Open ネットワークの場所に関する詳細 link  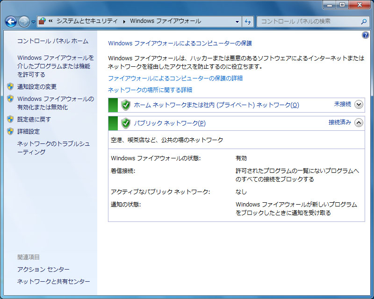coord(150,90)
